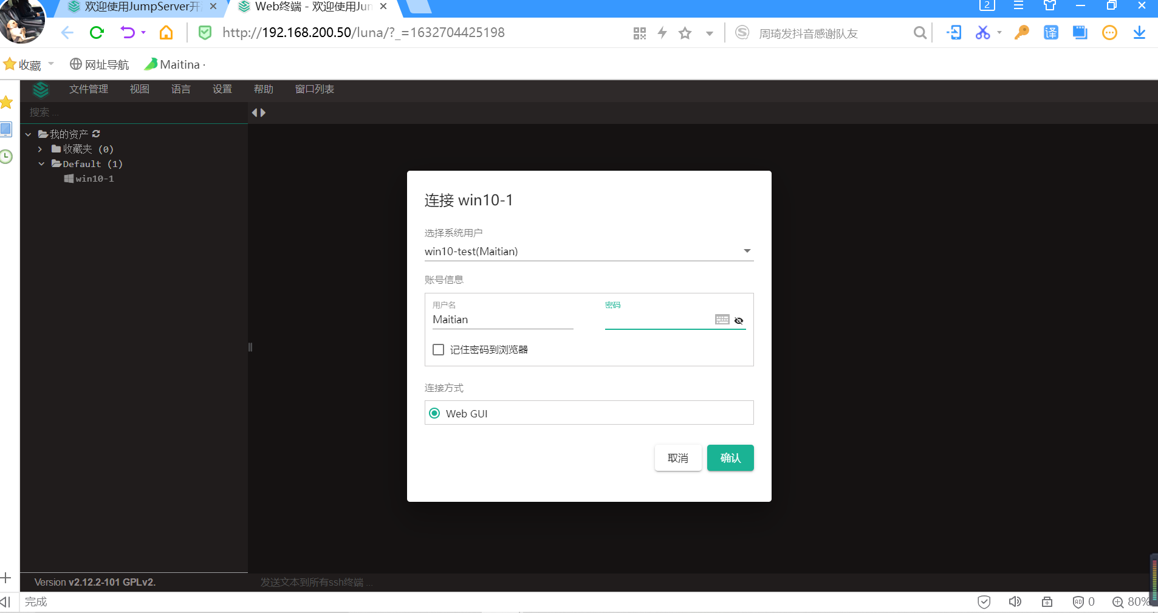Click the browser back arrow
The image size is (1158, 613).
point(67,33)
